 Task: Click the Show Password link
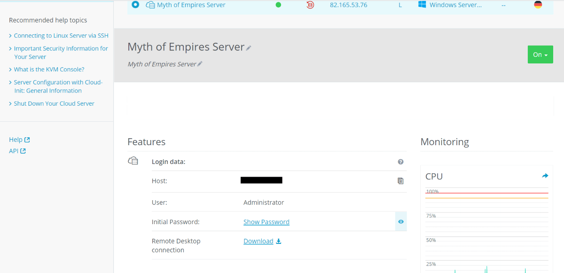click(266, 222)
